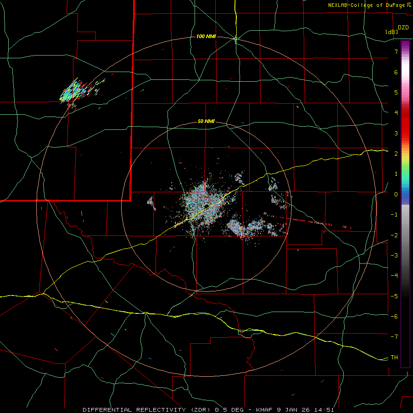The height and width of the screenshot is (413, 413).
Task: Click the -3 tick label on the scale
Action: pos(394,256)
